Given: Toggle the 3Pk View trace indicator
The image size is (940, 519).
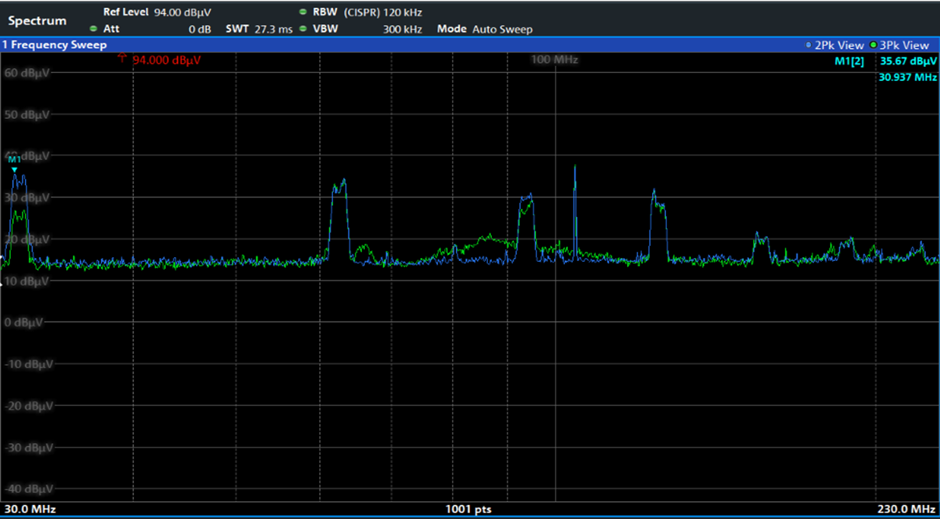Looking at the screenshot, I should [x=900, y=45].
